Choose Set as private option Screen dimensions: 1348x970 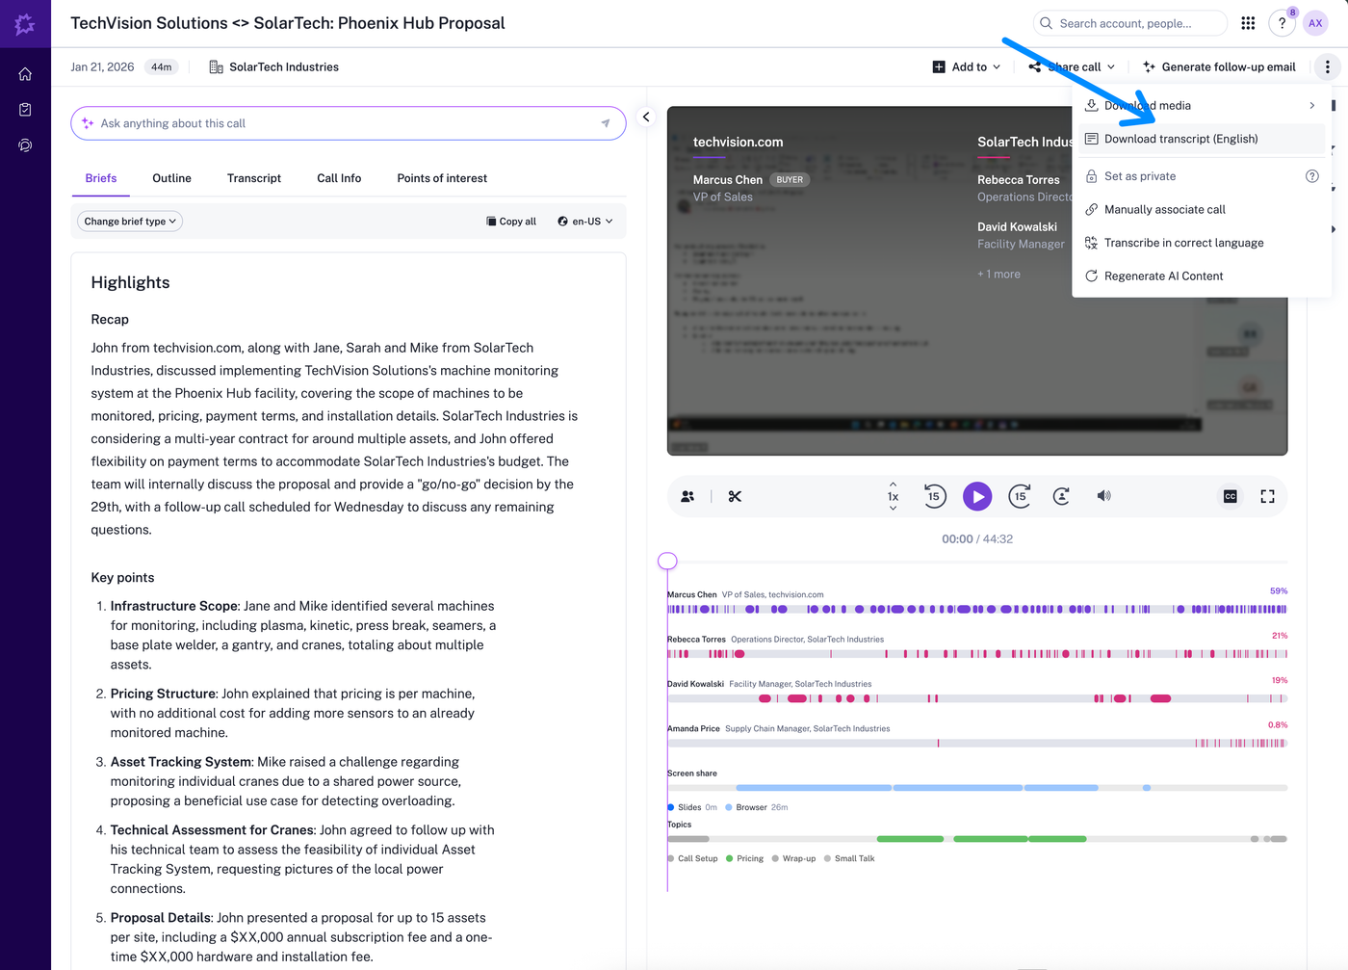point(1140,176)
